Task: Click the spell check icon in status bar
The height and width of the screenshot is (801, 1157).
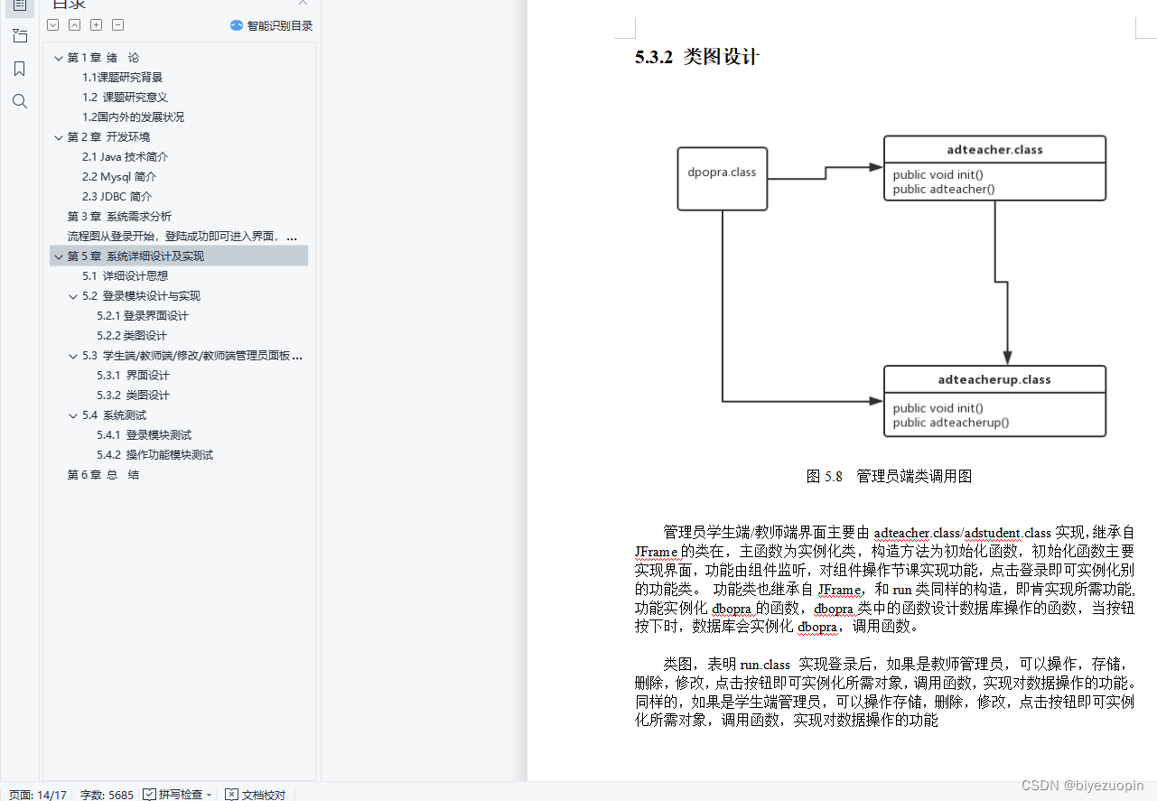Action: pyautogui.click(x=144, y=795)
